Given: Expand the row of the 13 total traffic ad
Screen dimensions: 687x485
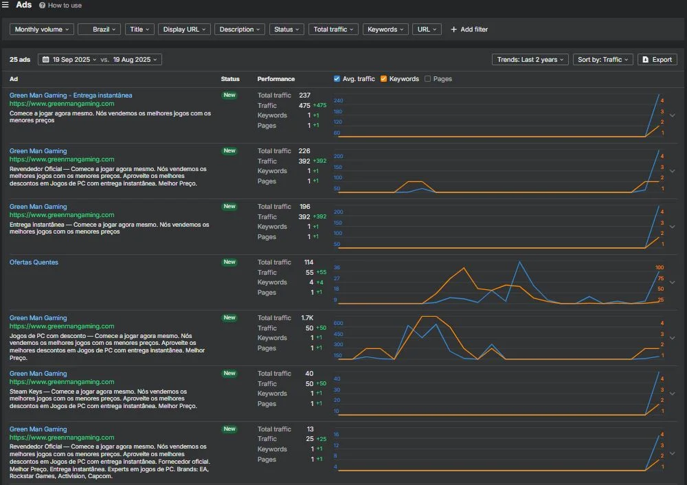Looking at the screenshot, I should point(672,453).
